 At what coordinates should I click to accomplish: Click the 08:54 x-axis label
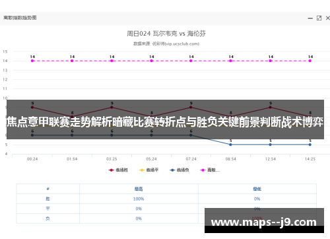pos(230,159)
